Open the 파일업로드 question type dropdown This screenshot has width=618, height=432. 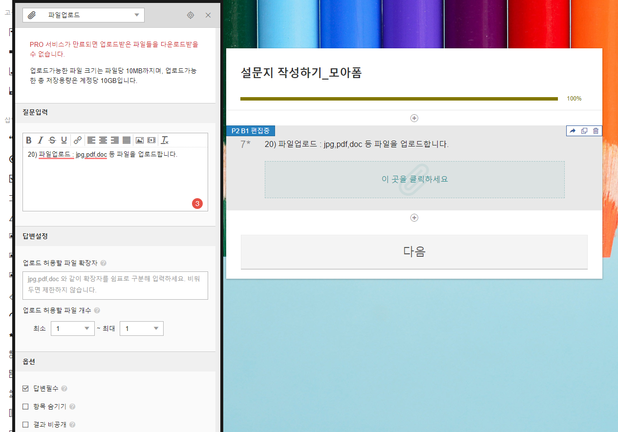tap(84, 15)
